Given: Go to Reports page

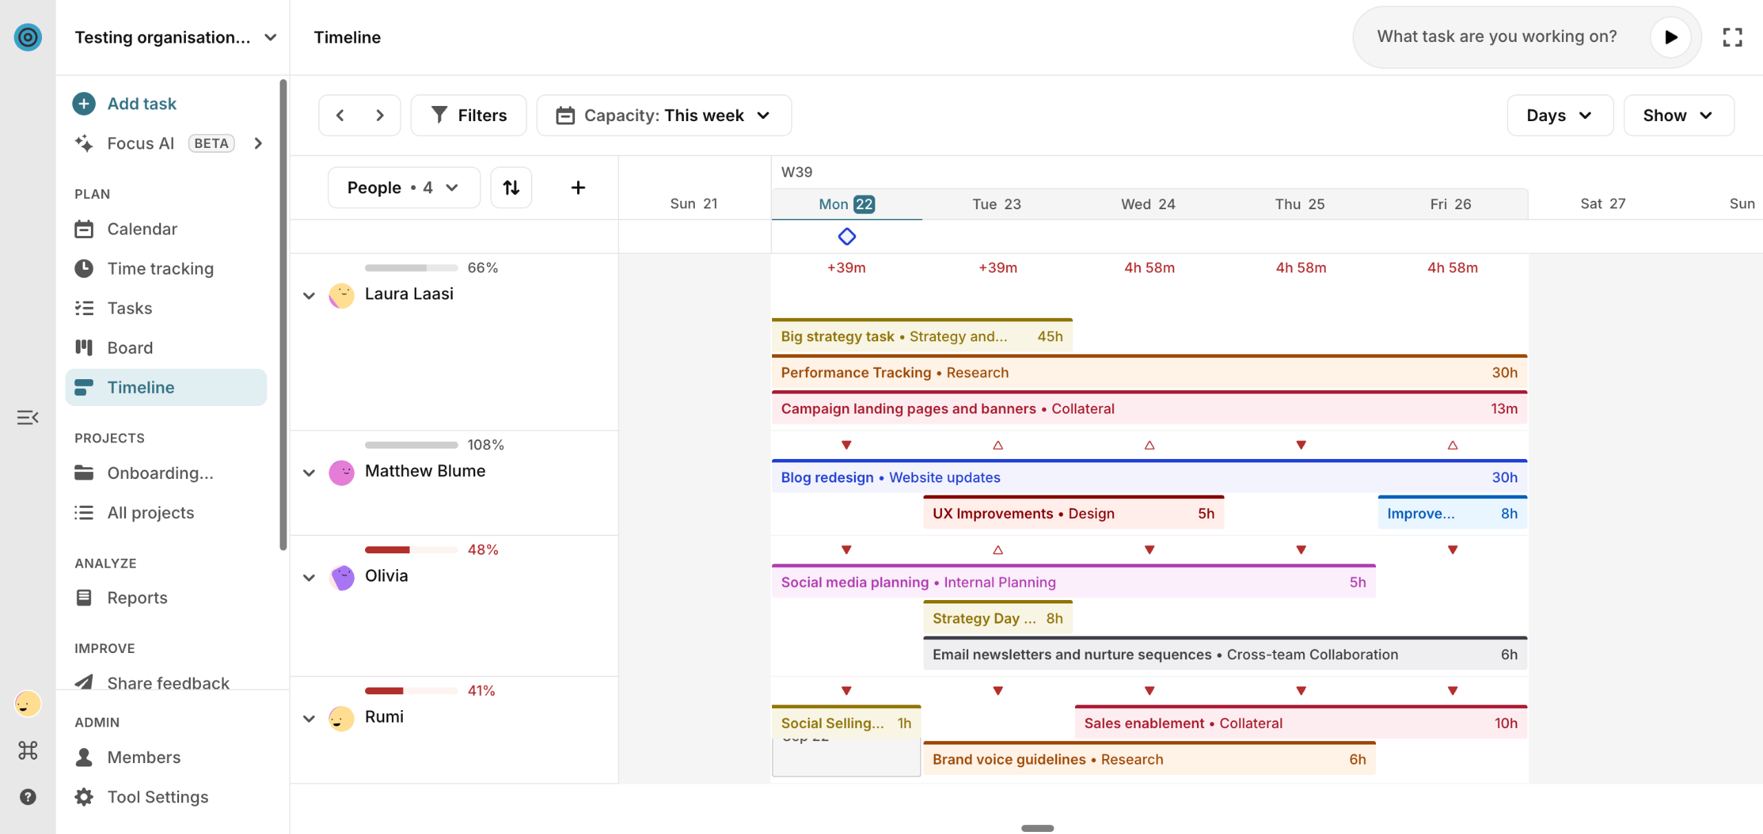Looking at the screenshot, I should point(137,598).
